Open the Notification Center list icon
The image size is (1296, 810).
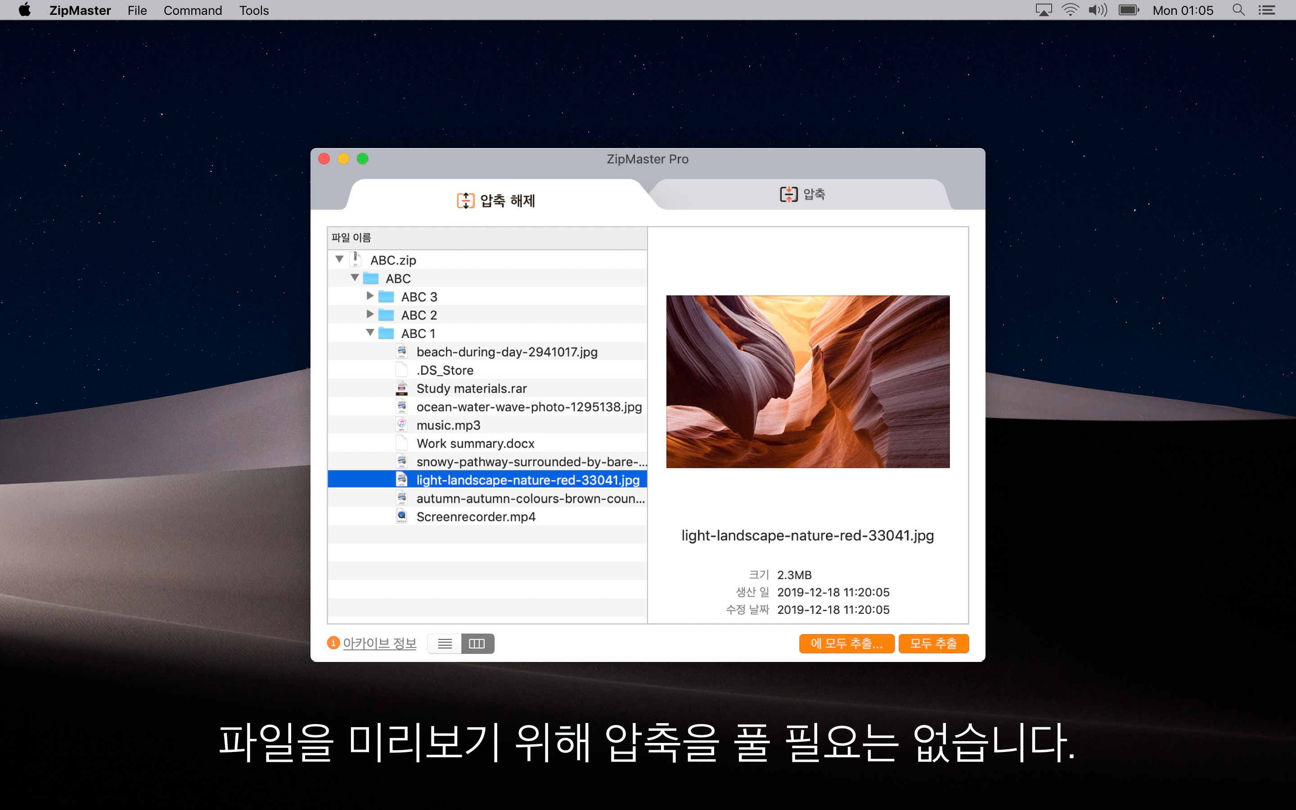[x=1267, y=10]
